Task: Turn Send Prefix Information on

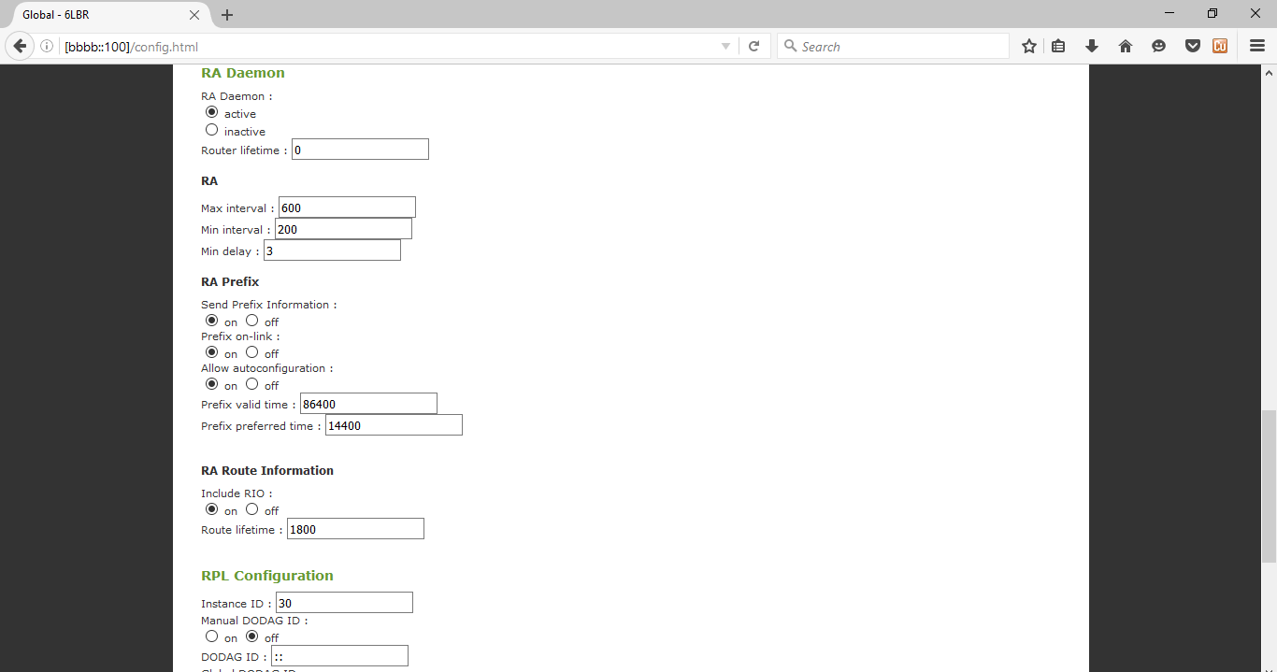Action: pyautogui.click(x=211, y=321)
